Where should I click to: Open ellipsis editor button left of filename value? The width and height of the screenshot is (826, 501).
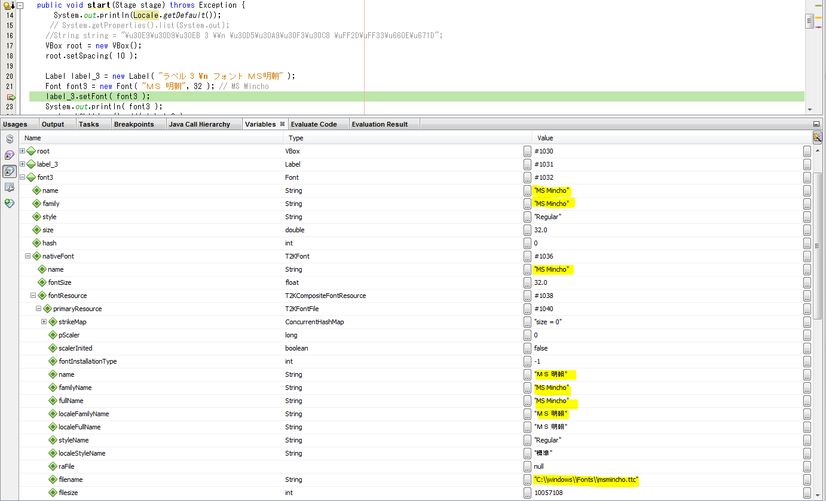pyautogui.click(x=527, y=480)
